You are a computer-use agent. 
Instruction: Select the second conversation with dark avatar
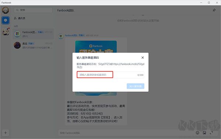(33, 45)
